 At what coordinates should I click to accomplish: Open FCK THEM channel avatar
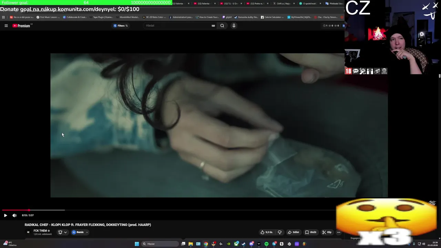(x=28, y=232)
